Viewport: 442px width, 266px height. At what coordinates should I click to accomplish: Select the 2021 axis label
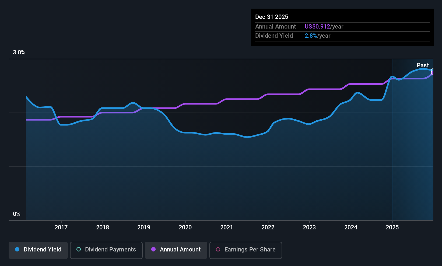227,227
